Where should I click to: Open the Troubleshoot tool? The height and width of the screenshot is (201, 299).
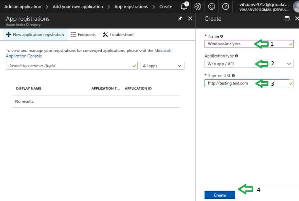tap(118, 35)
